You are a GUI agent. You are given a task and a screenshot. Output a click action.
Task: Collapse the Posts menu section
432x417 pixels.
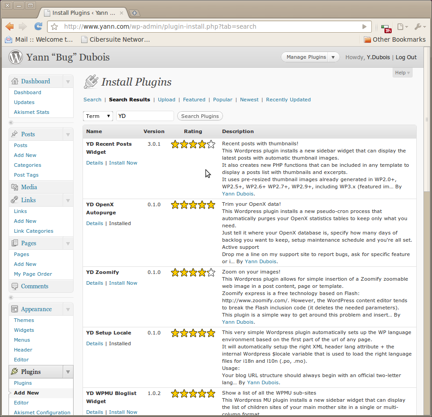point(68,135)
